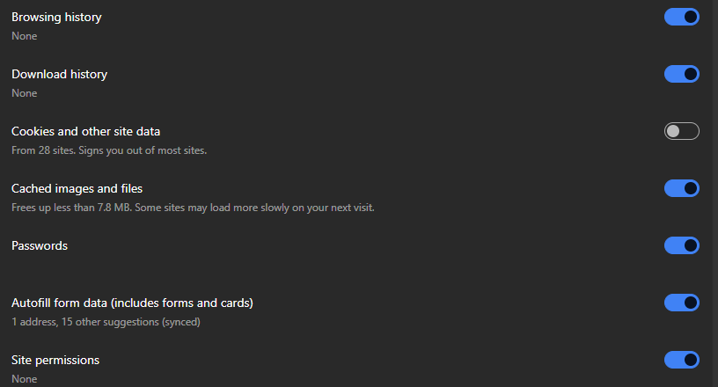The width and height of the screenshot is (718, 387).
Task: Click the Site permissions label
Action: [x=55, y=360]
